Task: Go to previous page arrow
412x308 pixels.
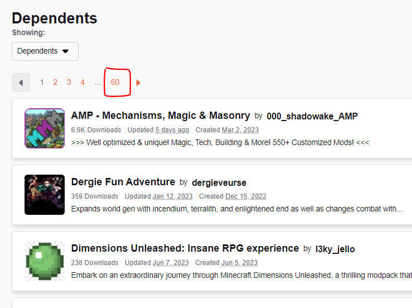Action: 21,83
